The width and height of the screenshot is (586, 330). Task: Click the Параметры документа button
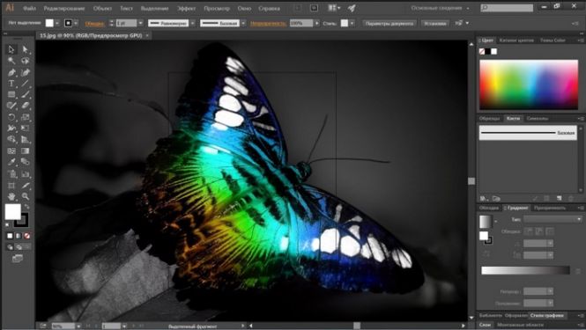(389, 24)
